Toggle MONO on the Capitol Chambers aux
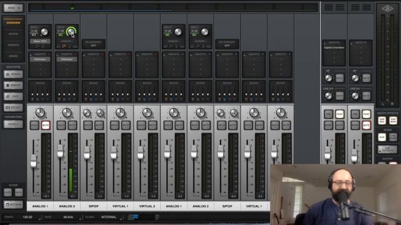Viewport: 401px width, 225px height. point(328,125)
